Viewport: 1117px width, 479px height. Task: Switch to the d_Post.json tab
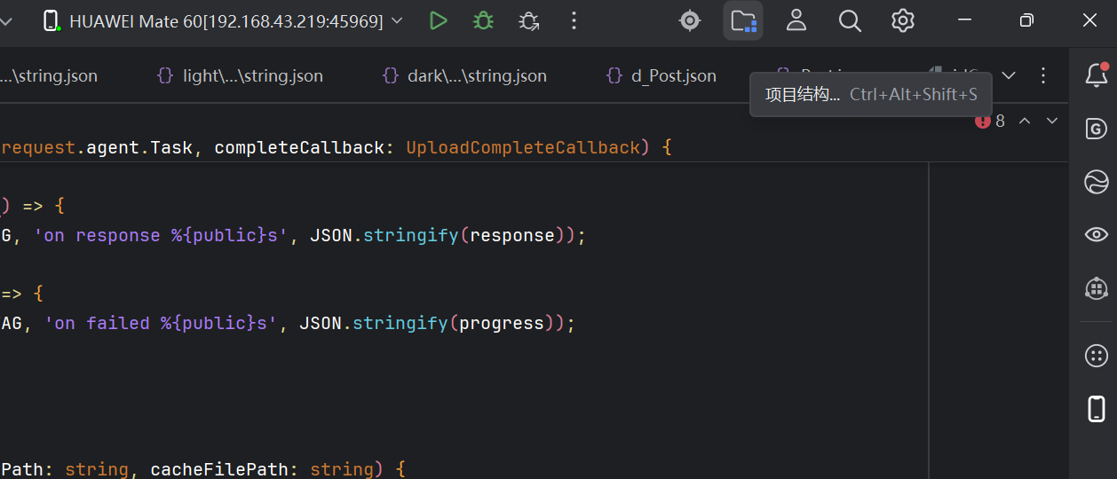point(661,76)
